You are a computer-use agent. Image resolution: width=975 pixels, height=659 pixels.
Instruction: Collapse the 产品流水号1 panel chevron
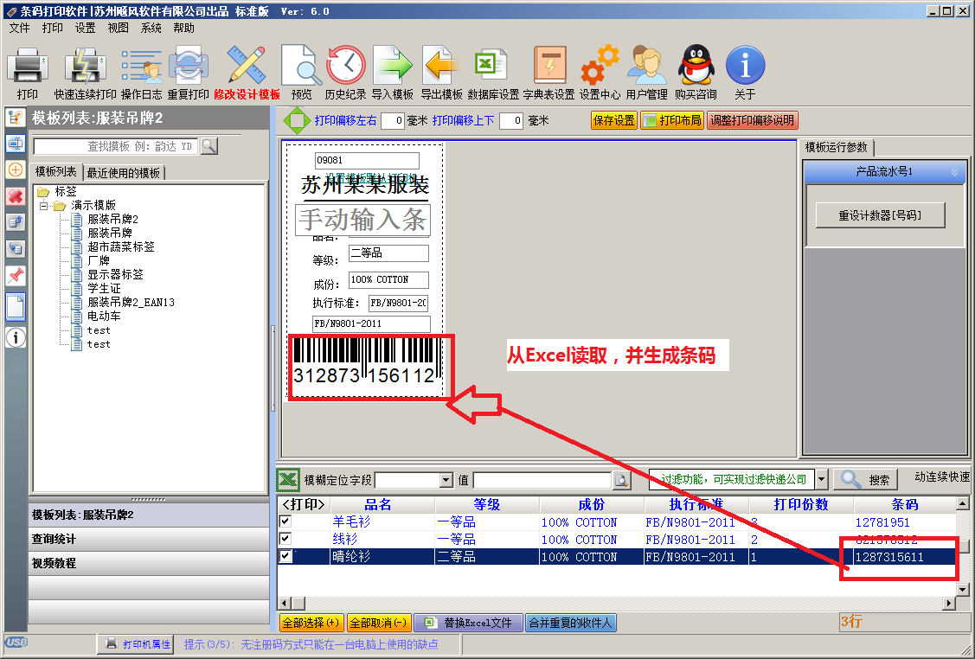[954, 172]
